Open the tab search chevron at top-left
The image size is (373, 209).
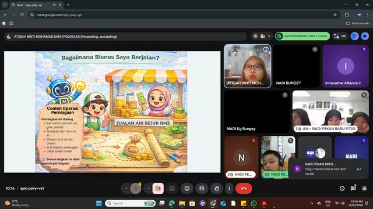pyautogui.click(x=5, y=5)
